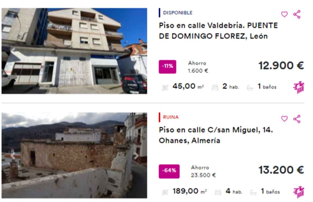Open listing Piso en calle Valdebria

point(218,31)
